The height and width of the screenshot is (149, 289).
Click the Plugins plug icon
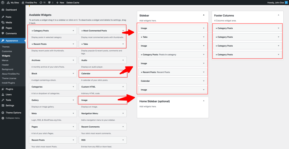pyautogui.click(x=3, y=89)
